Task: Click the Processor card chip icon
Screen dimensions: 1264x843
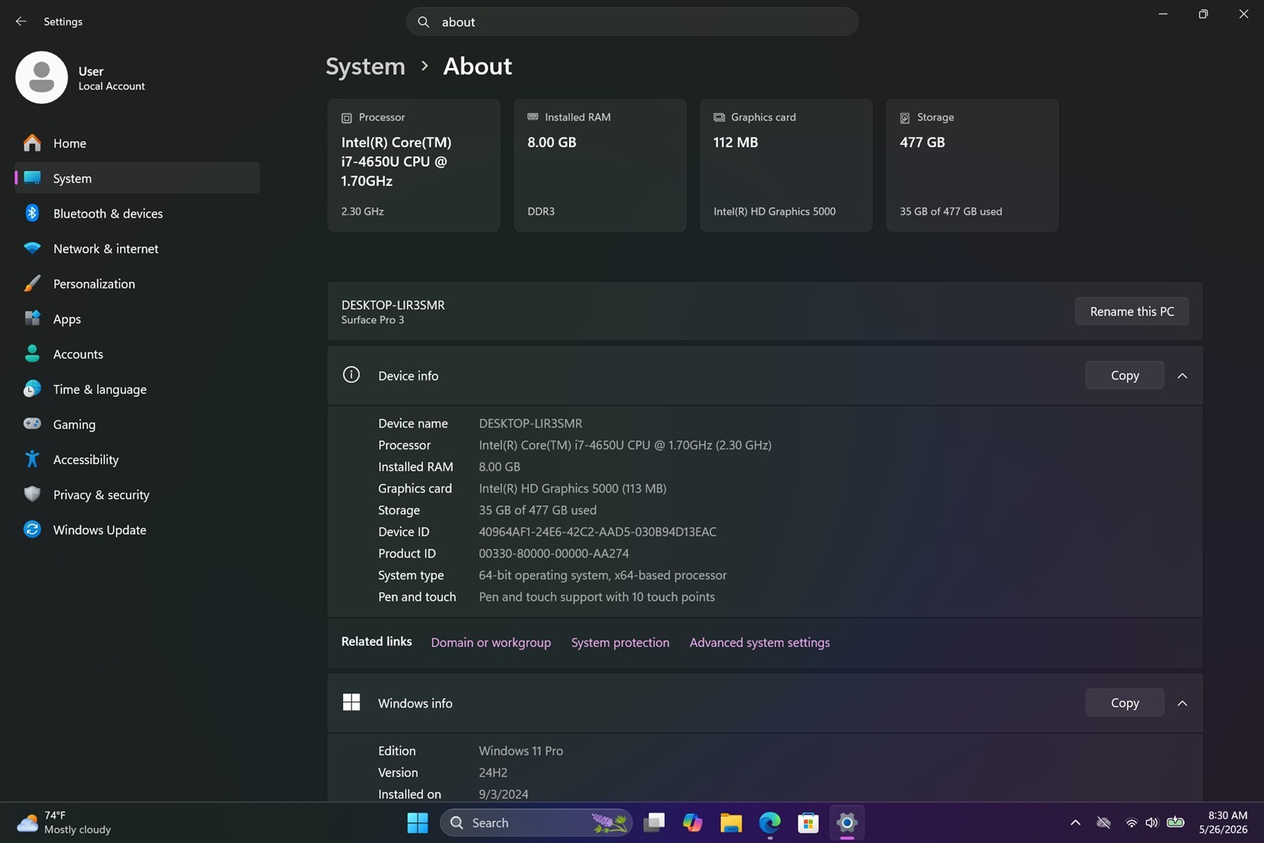Action: tap(346, 118)
